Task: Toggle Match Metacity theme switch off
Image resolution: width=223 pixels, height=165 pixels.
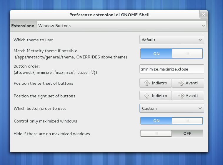Action: pyautogui.click(x=172, y=54)
